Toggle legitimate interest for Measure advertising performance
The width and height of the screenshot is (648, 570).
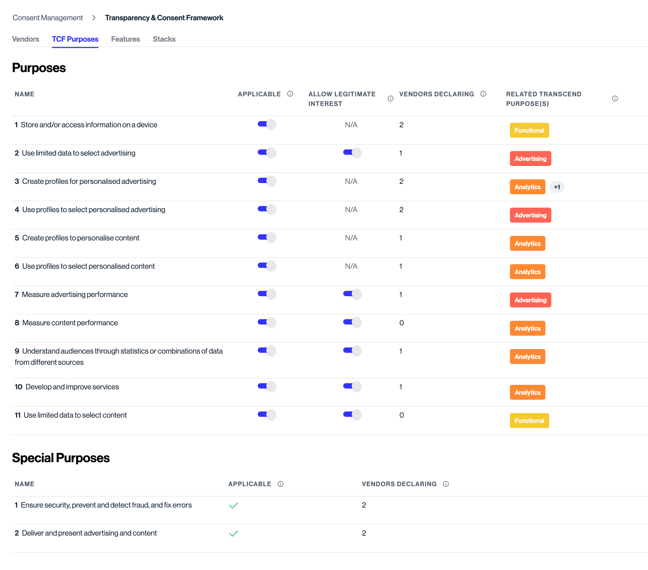(352, 294)
